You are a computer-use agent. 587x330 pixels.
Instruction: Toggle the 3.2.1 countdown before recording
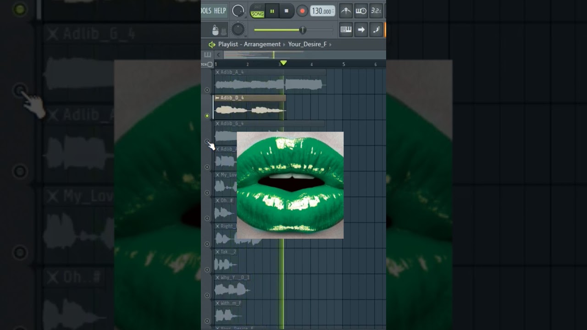click(x=376, y=11)
